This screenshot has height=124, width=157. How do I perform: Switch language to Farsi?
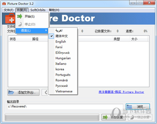tap(63, 47)
